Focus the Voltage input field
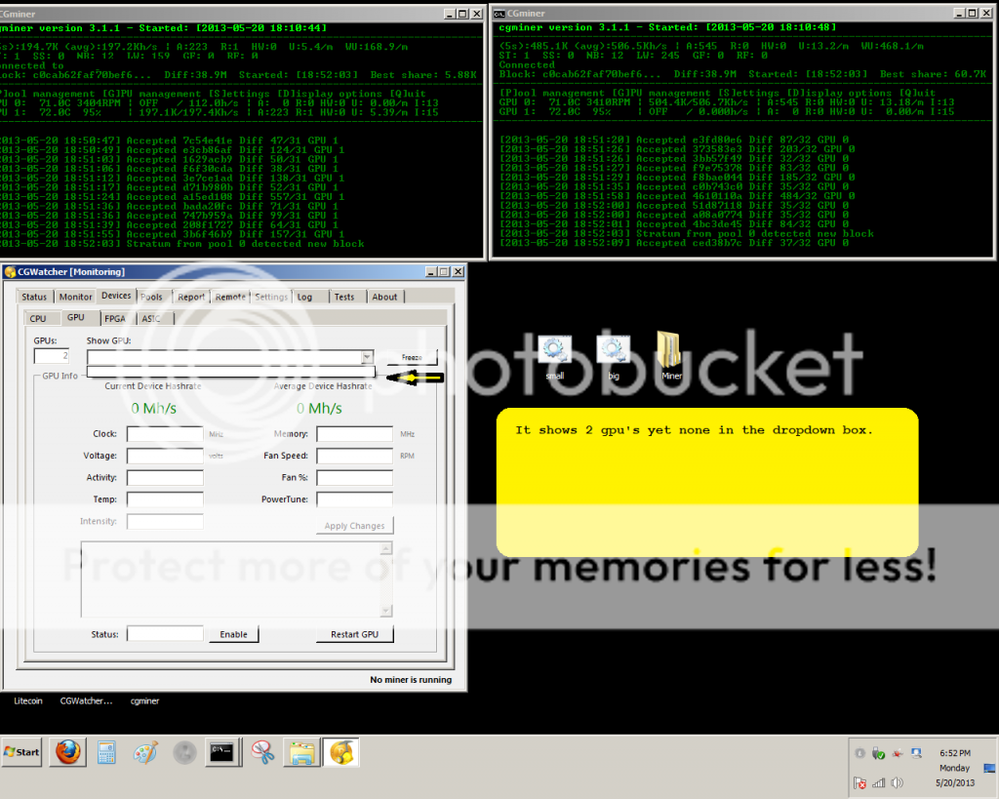Screen dimensions: 999x799 pyautogui.click(x=165, y=457)
